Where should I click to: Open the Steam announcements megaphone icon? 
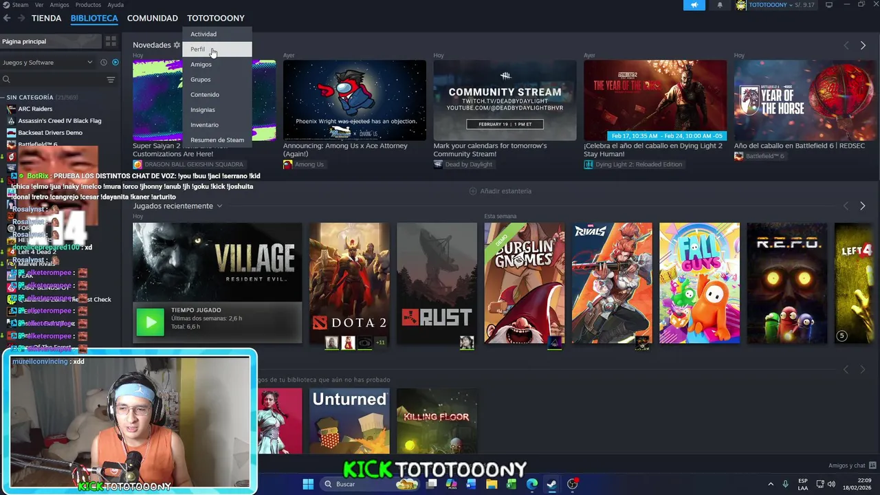pyautogui.click(x=694, y=5)
